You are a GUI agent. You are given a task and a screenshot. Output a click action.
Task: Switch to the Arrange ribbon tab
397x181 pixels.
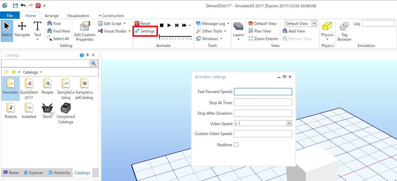tap(51, 15)
